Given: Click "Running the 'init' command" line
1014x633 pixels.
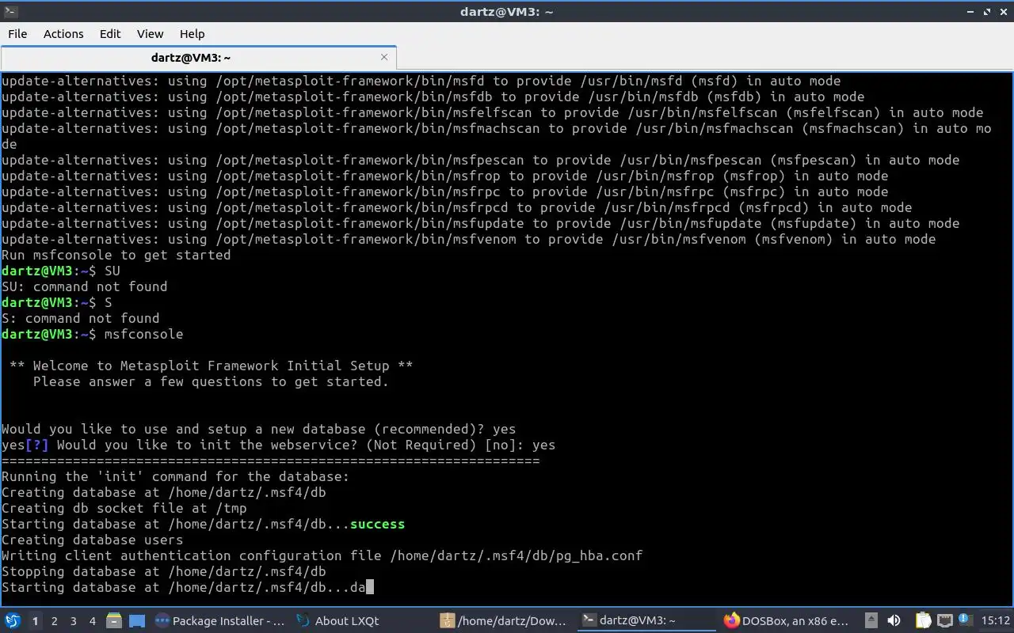Looking at the screenshot, I should click(x=175, y=476).
